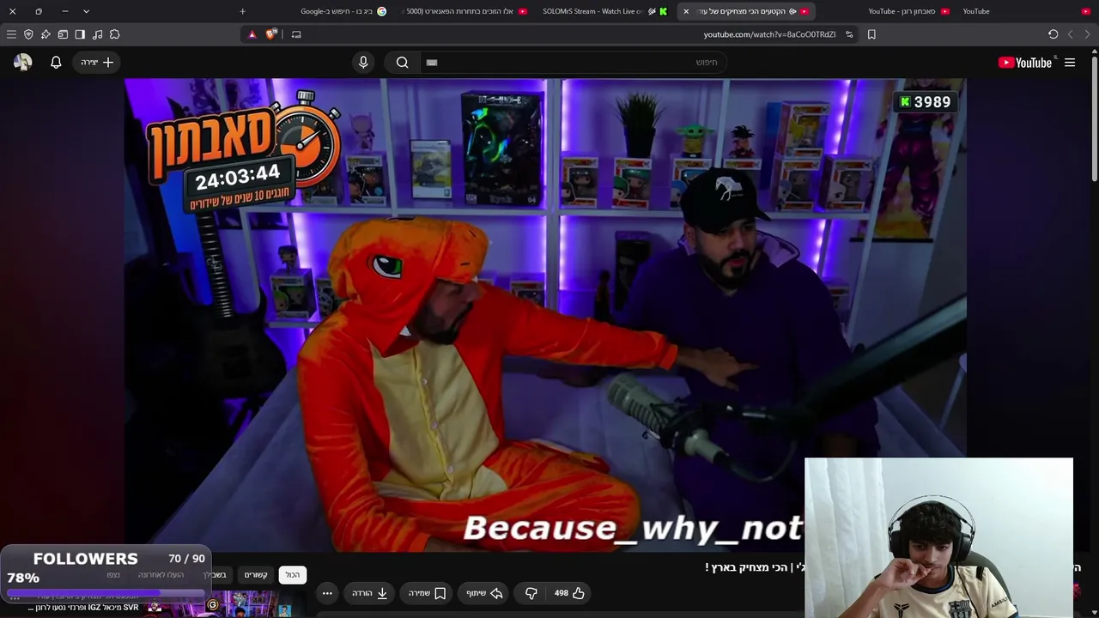Image resolution: width=1099 pixels, height=618 pixels.
Task: Open the Create (יצירה) button
Action: coord(97,62)
